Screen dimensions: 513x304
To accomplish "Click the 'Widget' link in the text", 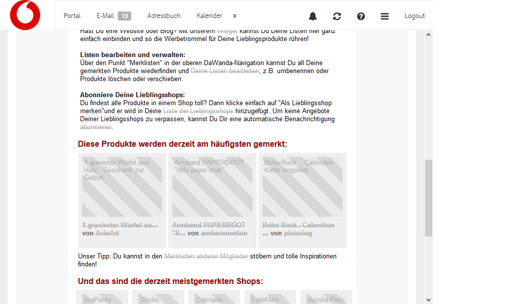I will 227,32.
